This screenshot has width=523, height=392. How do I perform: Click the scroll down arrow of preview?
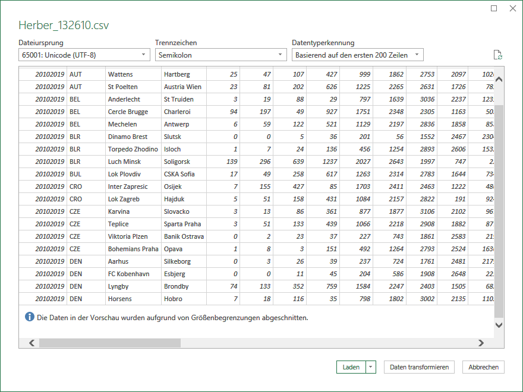click(499, 325)
